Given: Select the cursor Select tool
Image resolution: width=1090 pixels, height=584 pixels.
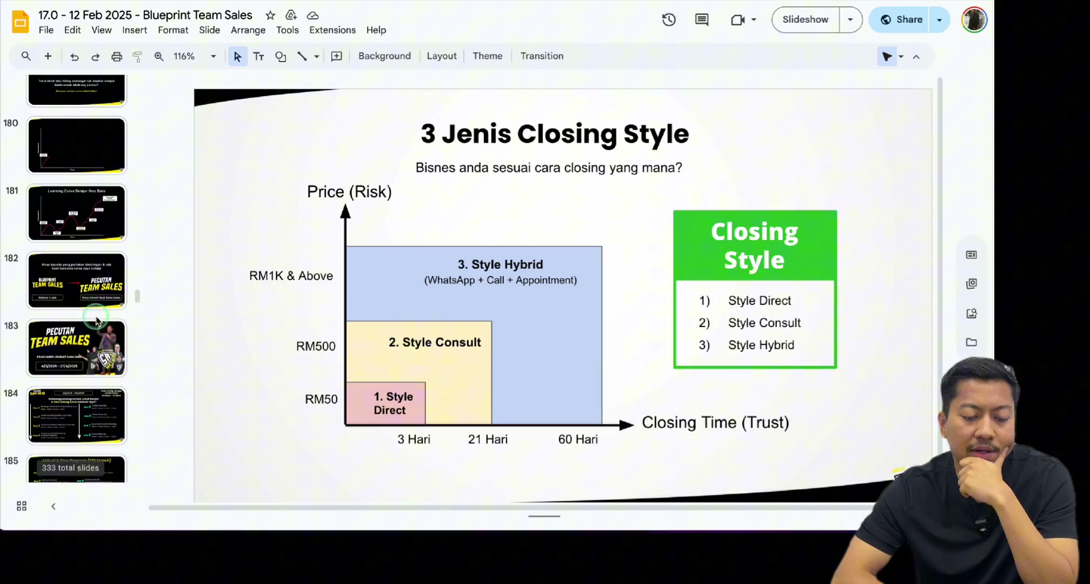Looking at the screenshot, I should tap(237, 56).
